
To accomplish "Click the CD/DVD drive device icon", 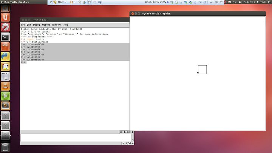I will [x=176, y=2].
